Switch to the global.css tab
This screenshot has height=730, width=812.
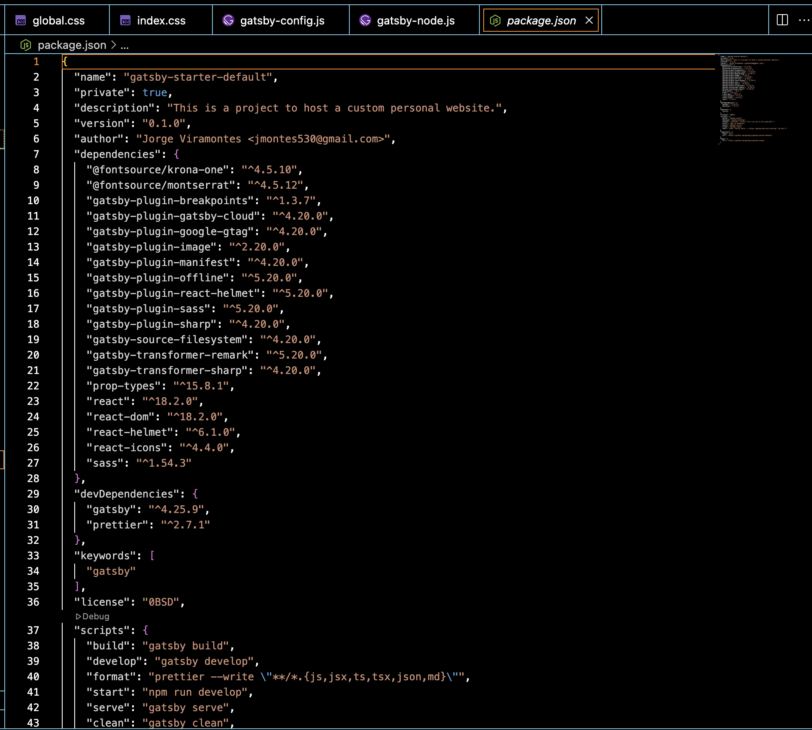tap(59, 20)
